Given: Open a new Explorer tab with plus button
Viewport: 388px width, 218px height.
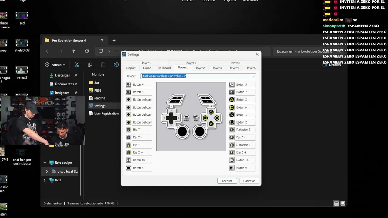Looking at the screenshot, I should (114, 41).
